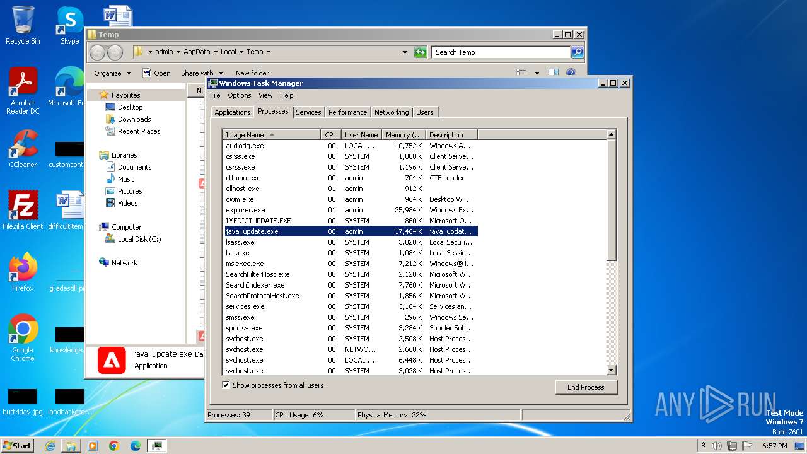807x454 pixels.
Task: Click the clock showing 6:57 PM
Action: point(774,446)
